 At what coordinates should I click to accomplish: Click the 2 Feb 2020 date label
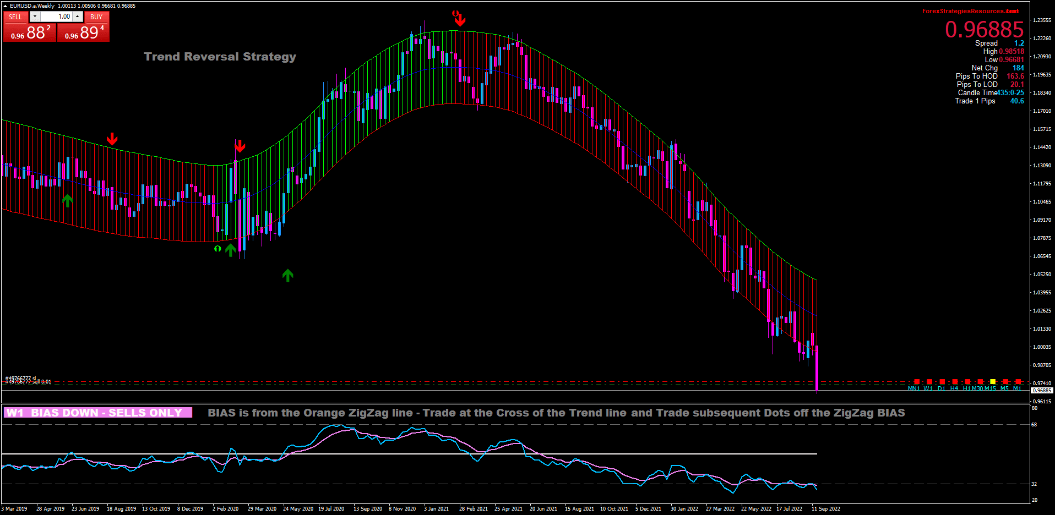[225, 508]
